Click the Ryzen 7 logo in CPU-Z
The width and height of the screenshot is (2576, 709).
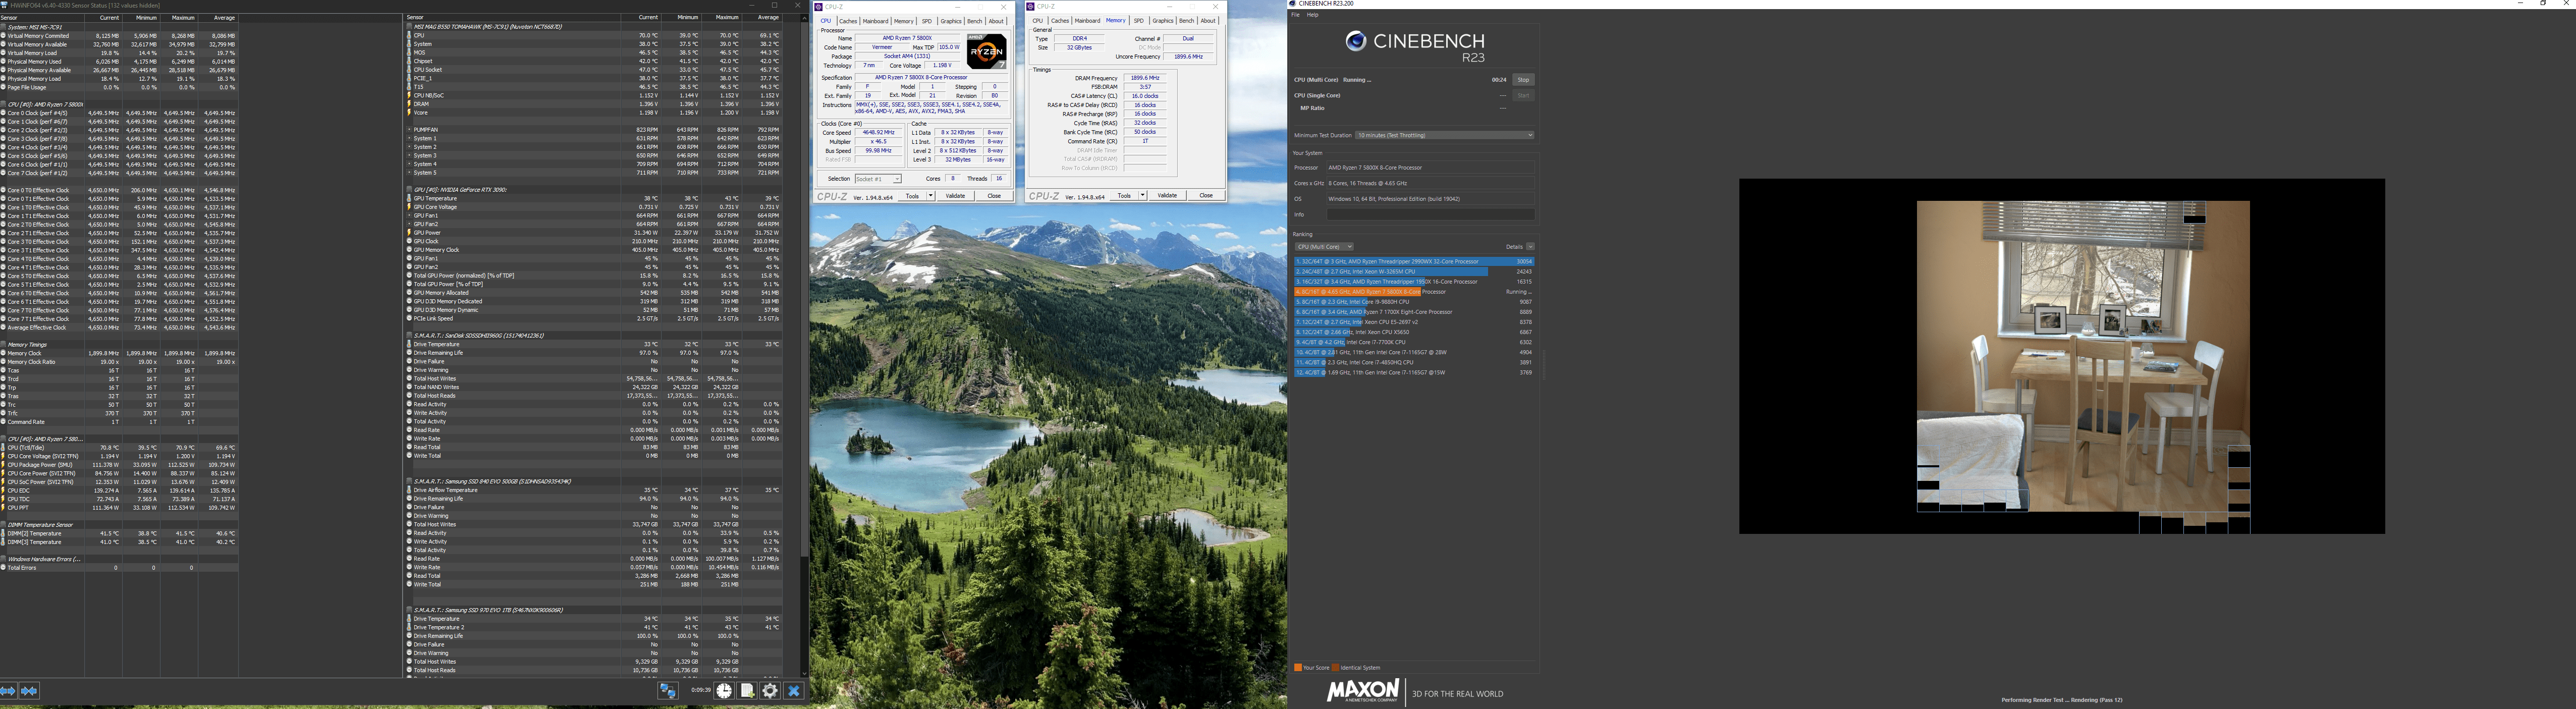click(x=986, y=51)
